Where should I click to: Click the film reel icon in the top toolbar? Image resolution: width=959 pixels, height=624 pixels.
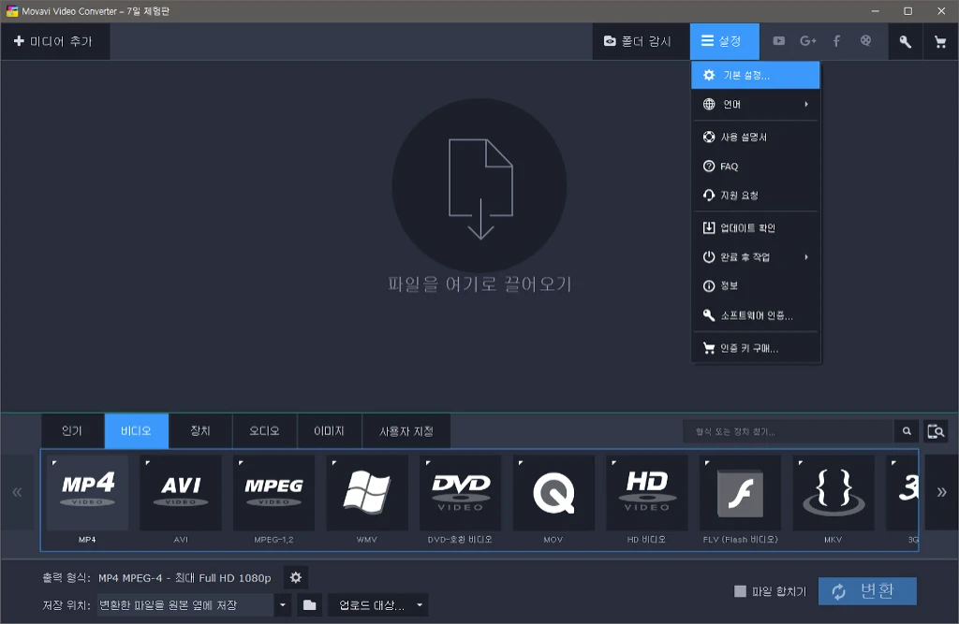click(865, 41)
